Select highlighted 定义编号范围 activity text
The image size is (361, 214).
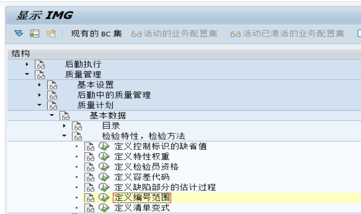[x=142, y=198]
